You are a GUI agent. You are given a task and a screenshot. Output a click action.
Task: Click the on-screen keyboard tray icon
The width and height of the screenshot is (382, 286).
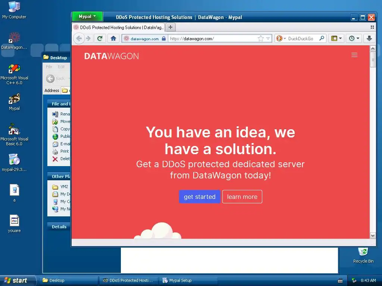pyautogui.click(x=340, y=281)
